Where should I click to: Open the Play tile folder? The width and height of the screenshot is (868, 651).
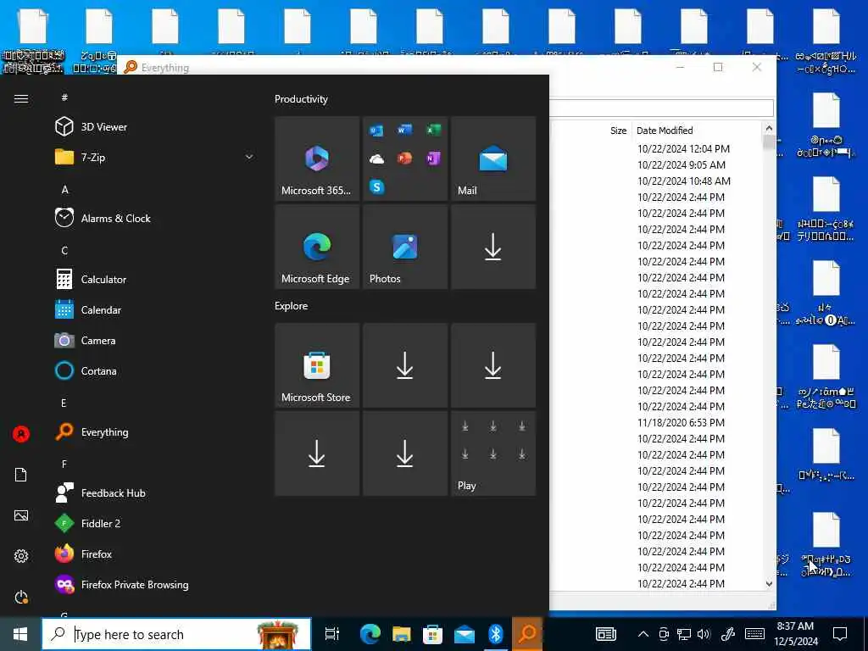pos(492,453)
